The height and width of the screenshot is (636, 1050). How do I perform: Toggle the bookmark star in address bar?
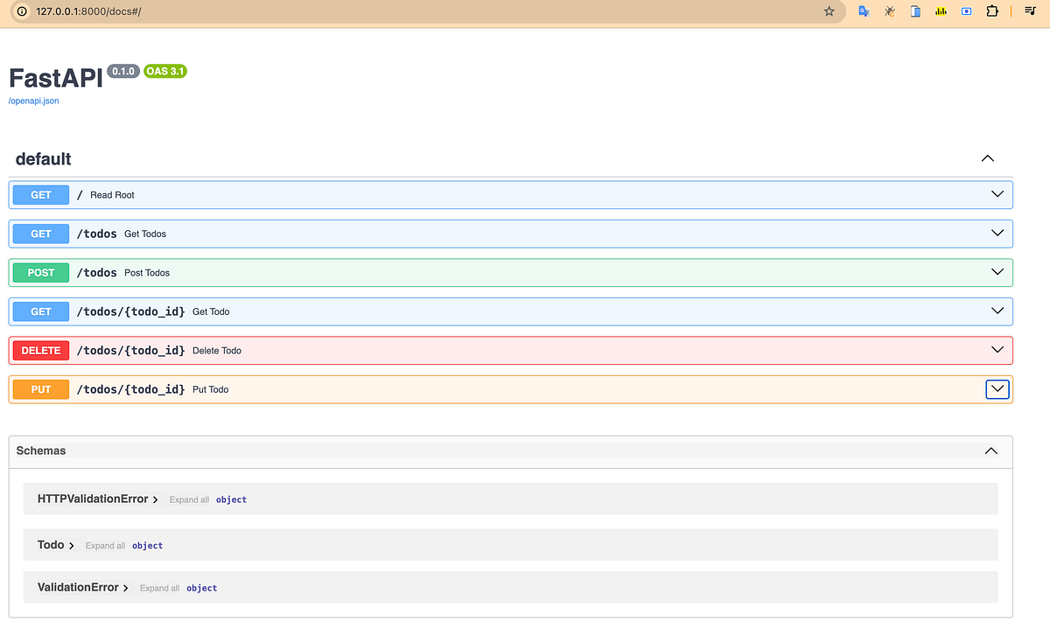coord(829,11)
